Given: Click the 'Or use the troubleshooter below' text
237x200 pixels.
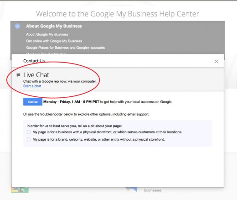Looking at the screenshot, I should [86, 114].
